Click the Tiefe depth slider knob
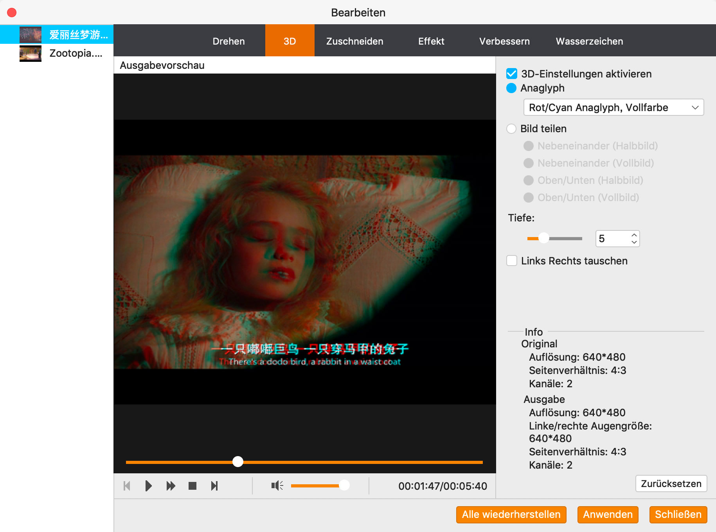Viewport: 716px width, 532px height. point(544,238)
